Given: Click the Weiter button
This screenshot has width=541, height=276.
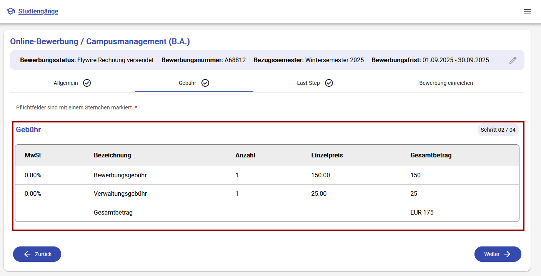Looking at the screenshot, I should [x=498, y=254].
